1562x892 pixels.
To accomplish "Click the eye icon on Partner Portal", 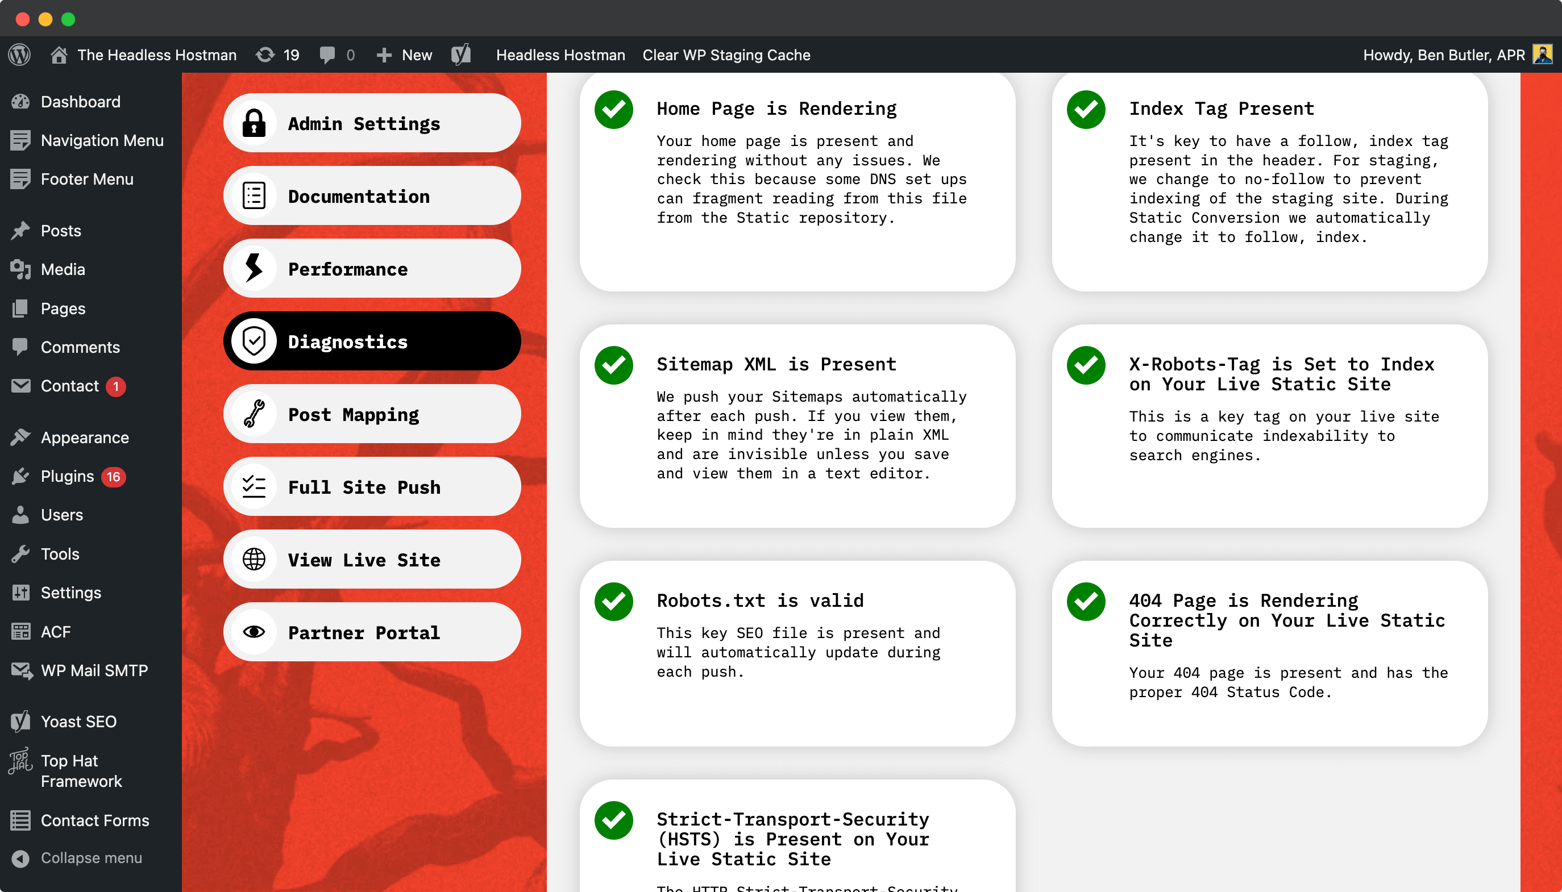I will click(x=254, y=632).
